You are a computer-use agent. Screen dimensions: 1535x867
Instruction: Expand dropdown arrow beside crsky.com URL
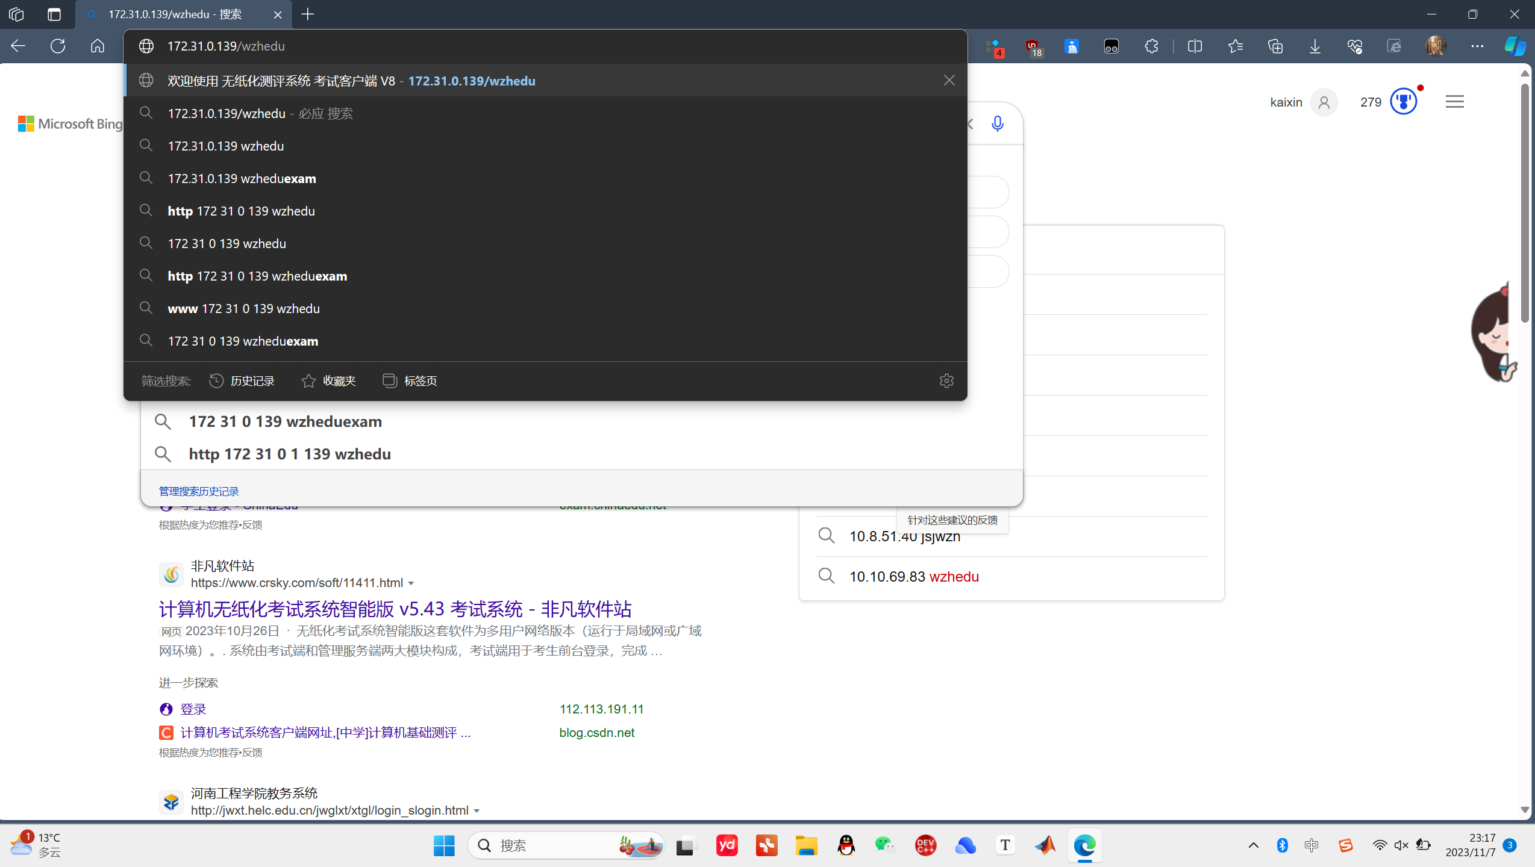pos(411,583)
